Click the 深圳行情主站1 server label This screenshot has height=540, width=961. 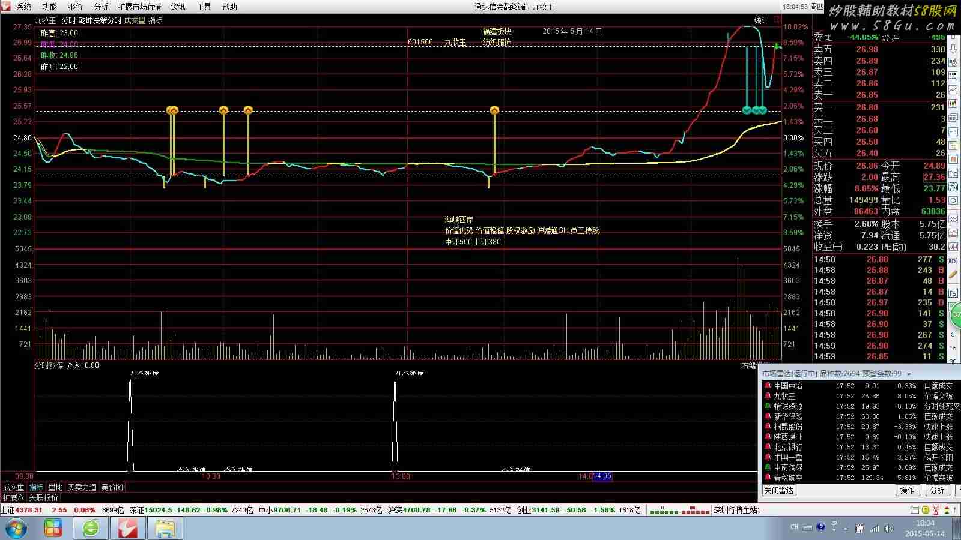737,510
